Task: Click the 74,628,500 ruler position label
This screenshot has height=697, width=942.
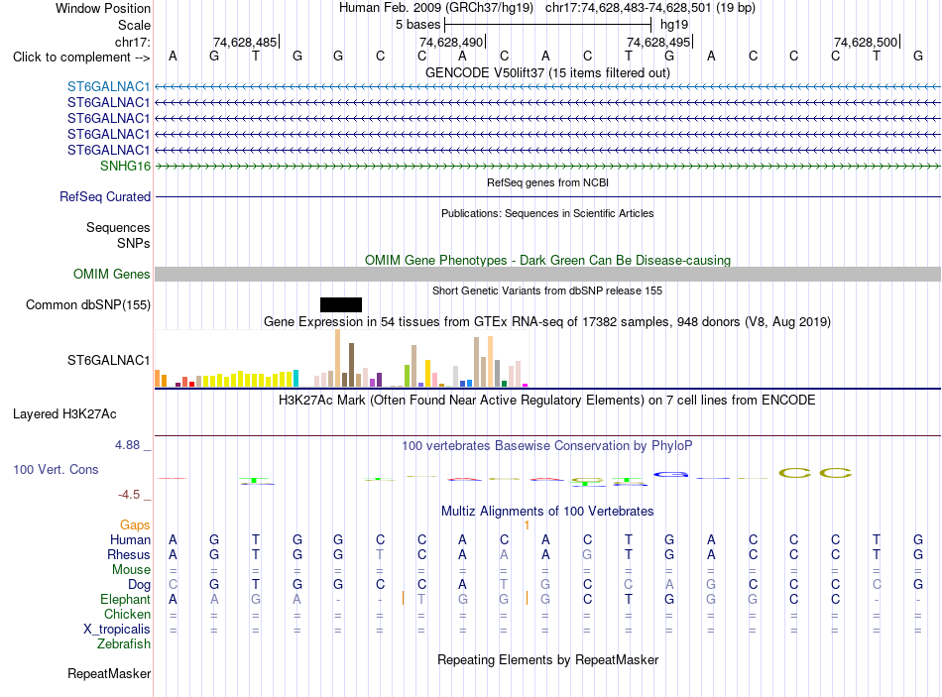Action: (x=866, y=42)
